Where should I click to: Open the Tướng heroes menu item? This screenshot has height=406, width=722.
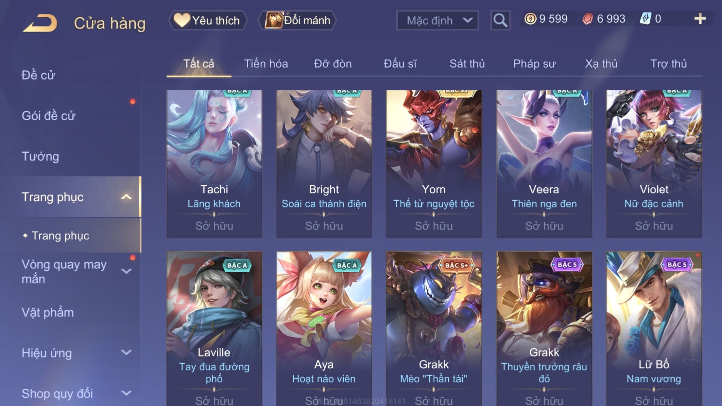click(x=40, y=156)
